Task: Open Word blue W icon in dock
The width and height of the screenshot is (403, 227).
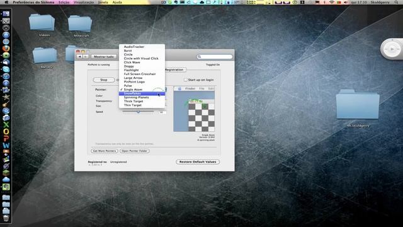Action: [x=6, y=146]
